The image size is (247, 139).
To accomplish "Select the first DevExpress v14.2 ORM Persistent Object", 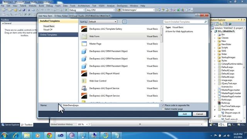I will 120,51.
